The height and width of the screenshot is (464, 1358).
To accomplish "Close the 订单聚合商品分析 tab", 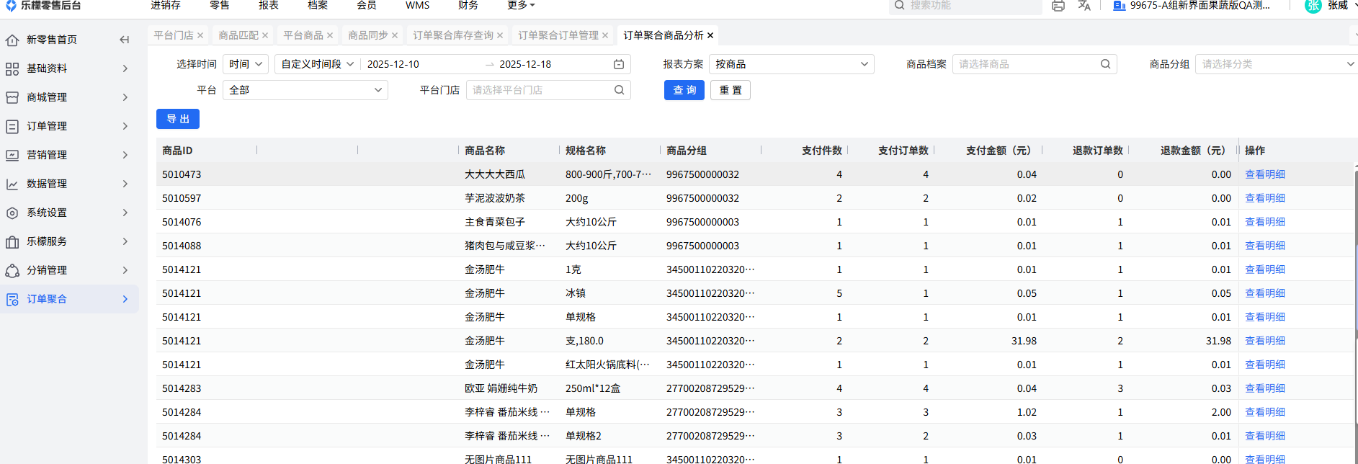I will coord(710,35).
